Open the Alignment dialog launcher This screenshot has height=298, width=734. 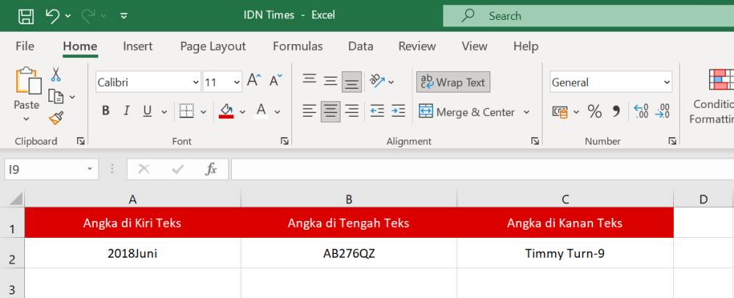point(535,141)
